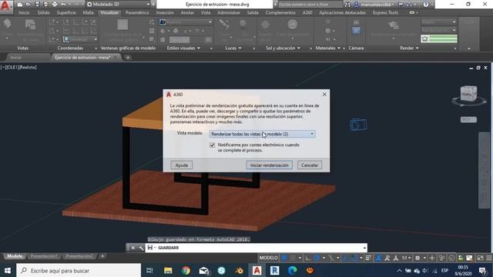
Task: Expand the Luces panel
Action: pos(233,48)
